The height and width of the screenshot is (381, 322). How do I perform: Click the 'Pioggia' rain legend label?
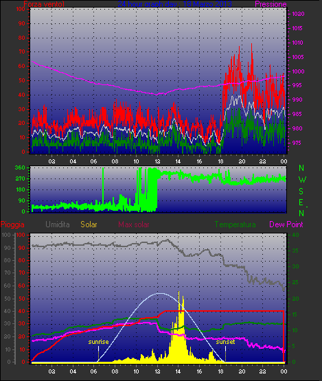12,224
